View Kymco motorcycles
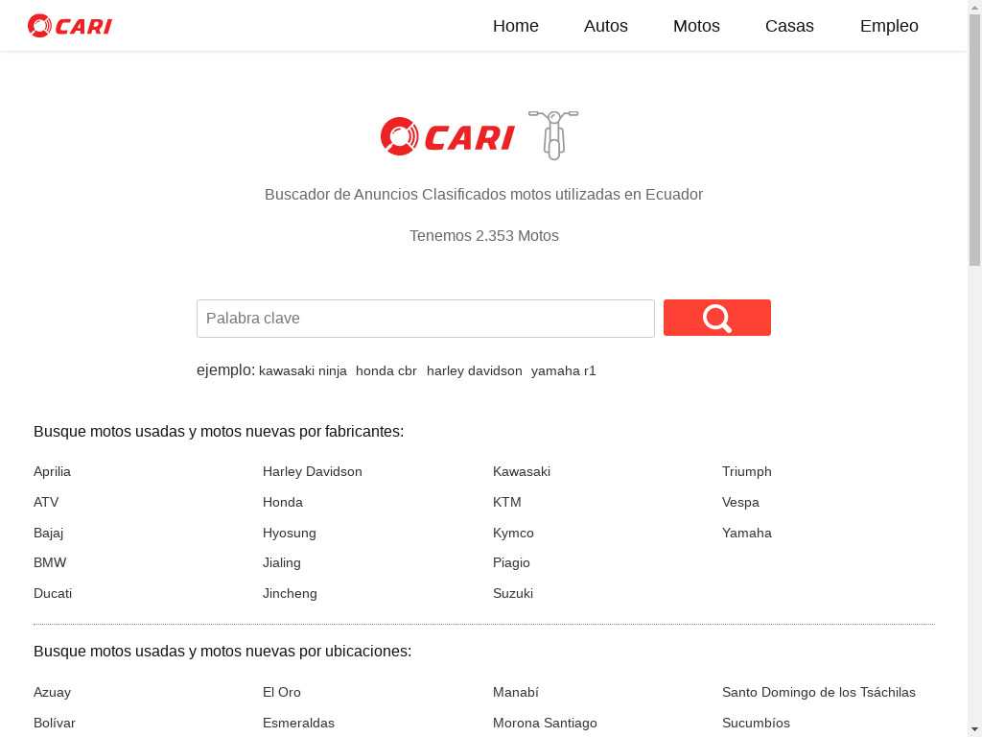 click(x=513, y=533)
